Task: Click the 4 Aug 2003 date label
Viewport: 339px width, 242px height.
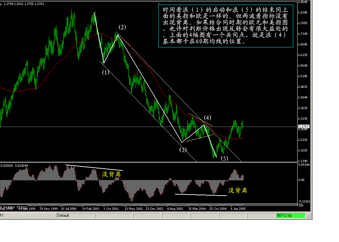Action: coord(175,209)
